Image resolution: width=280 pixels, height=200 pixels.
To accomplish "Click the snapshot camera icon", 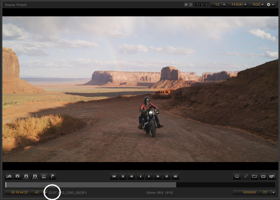I will 18,176.
